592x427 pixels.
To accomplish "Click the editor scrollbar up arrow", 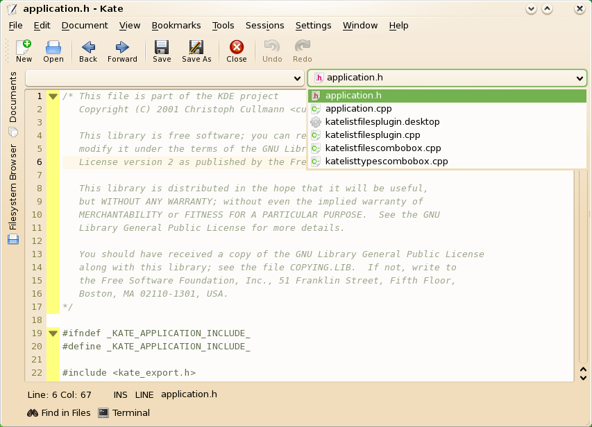I will click(583, 370).
